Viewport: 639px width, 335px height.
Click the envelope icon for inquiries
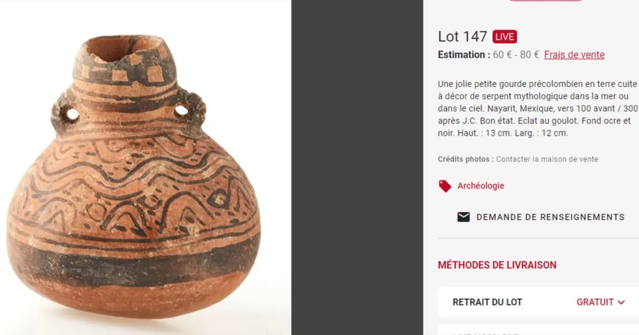pos(463,217)
